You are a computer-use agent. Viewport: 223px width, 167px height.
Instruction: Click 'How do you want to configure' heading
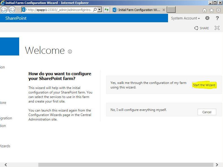tap(60, 76)
